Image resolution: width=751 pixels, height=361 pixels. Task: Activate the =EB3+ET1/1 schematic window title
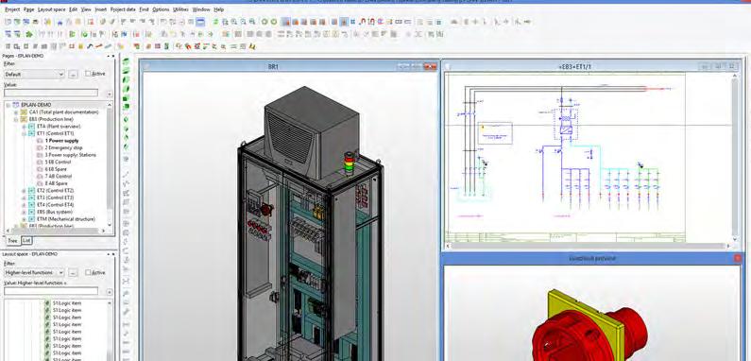[574, 67]
